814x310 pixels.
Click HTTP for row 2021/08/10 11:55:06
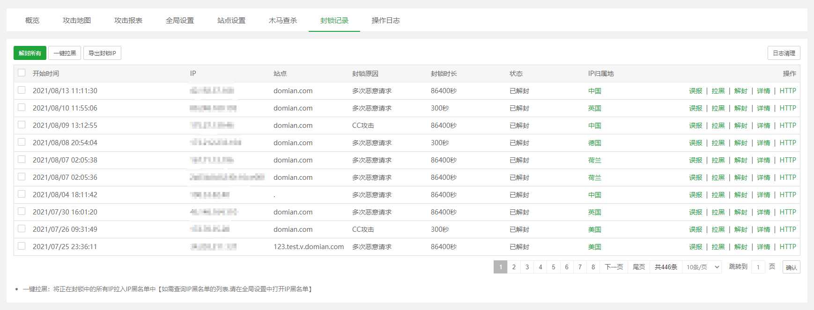(x=788, y=108)
